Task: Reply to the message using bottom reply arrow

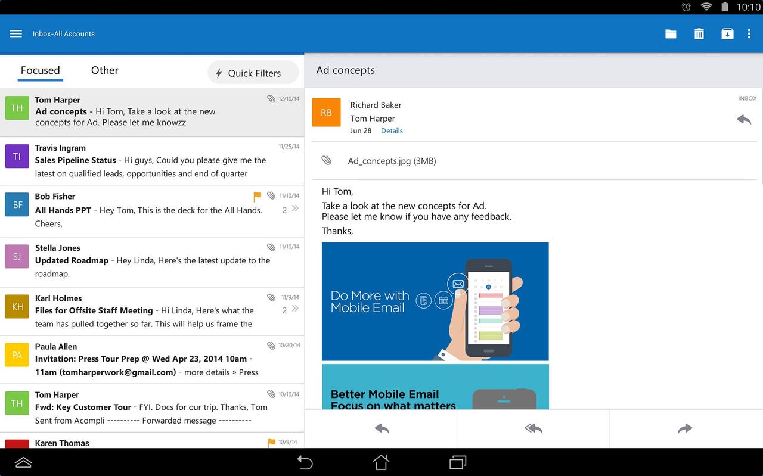Action: (381, 428)
